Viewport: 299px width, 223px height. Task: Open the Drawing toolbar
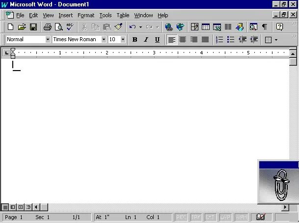[x=240, y=27]
